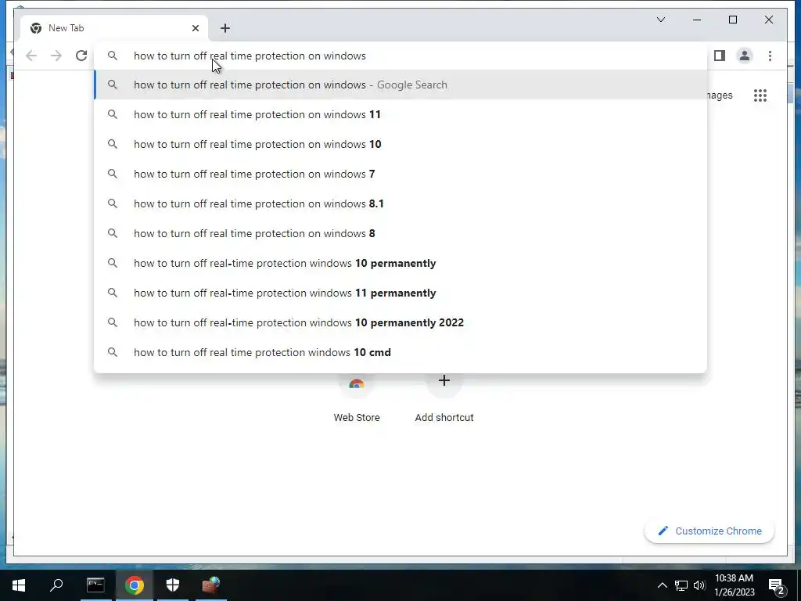Expand the tab search chevron

(660, 20)
